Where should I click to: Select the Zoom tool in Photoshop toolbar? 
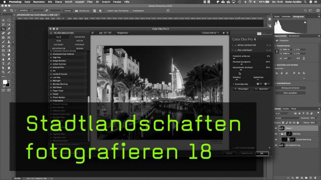point(3,72)
